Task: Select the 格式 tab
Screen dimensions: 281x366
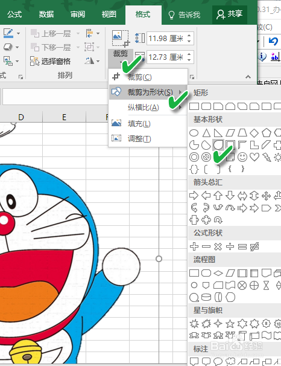Action: coord(143,14)
